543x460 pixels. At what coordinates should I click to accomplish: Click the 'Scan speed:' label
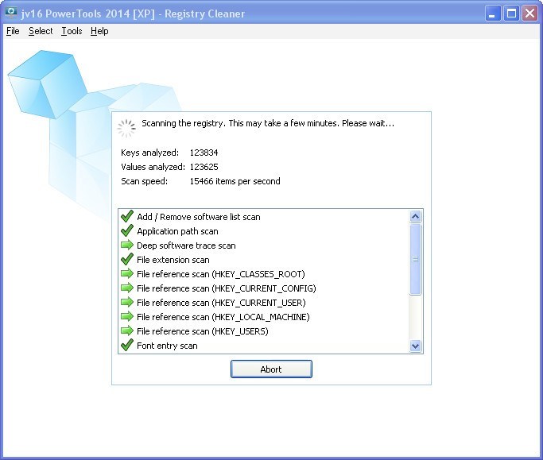pos(144,181)
